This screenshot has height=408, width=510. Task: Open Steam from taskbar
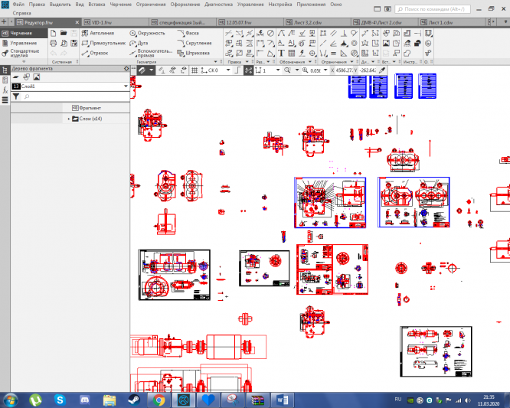134,400
